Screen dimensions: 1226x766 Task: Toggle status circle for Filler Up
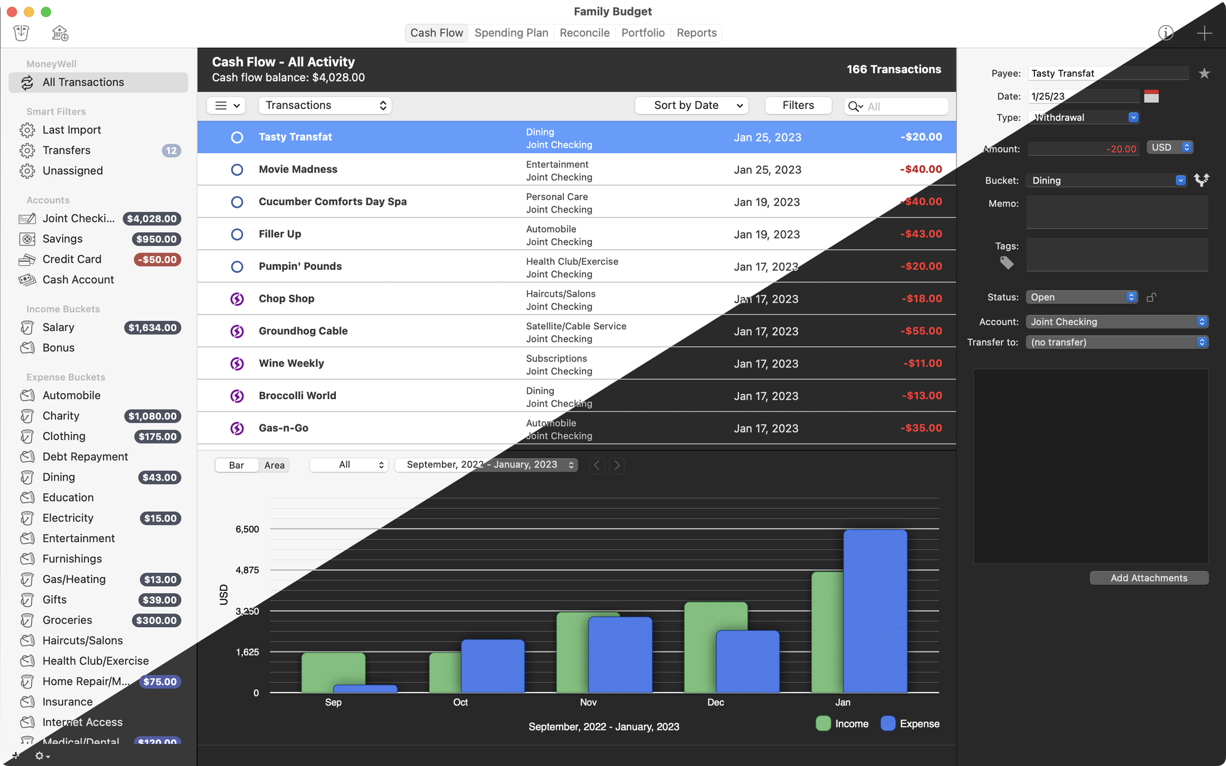click(237, 234)
